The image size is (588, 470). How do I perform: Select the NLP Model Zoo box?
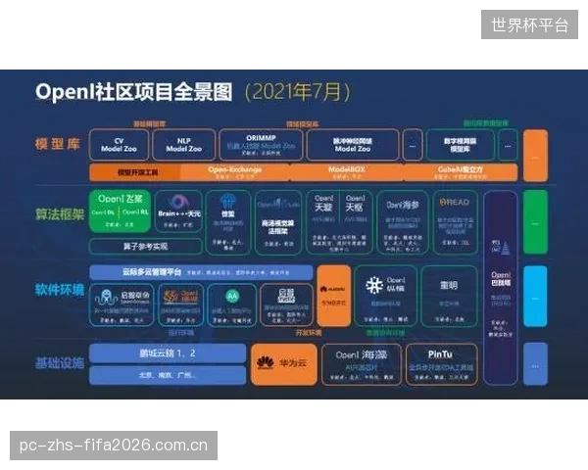tap(184, 145)
